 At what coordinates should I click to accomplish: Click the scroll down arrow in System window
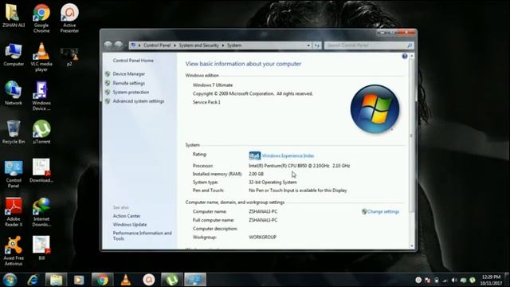[x=412, y=246]
